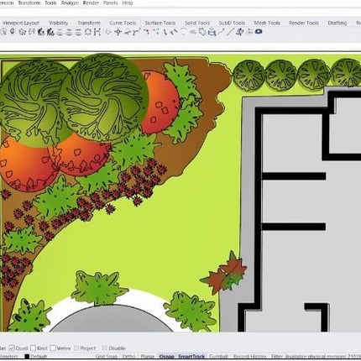Image resolution: width=361 pixels, height=361 pixels.
Task: Toggle Grid Snap in the status bar
Action: [x=107, y=357]
